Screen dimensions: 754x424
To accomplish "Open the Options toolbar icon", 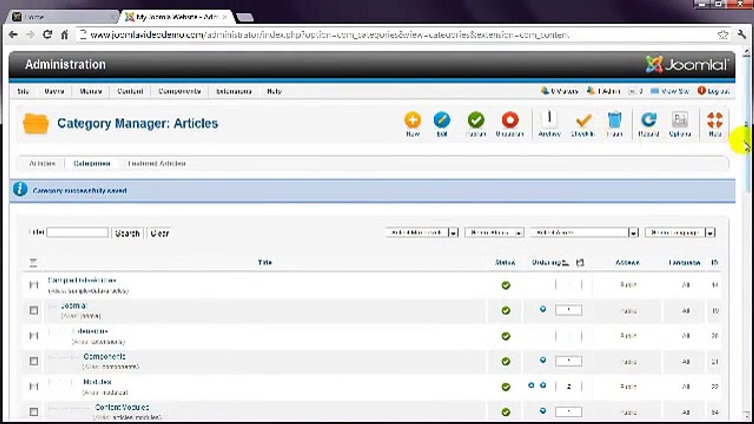I will [680, 120].
